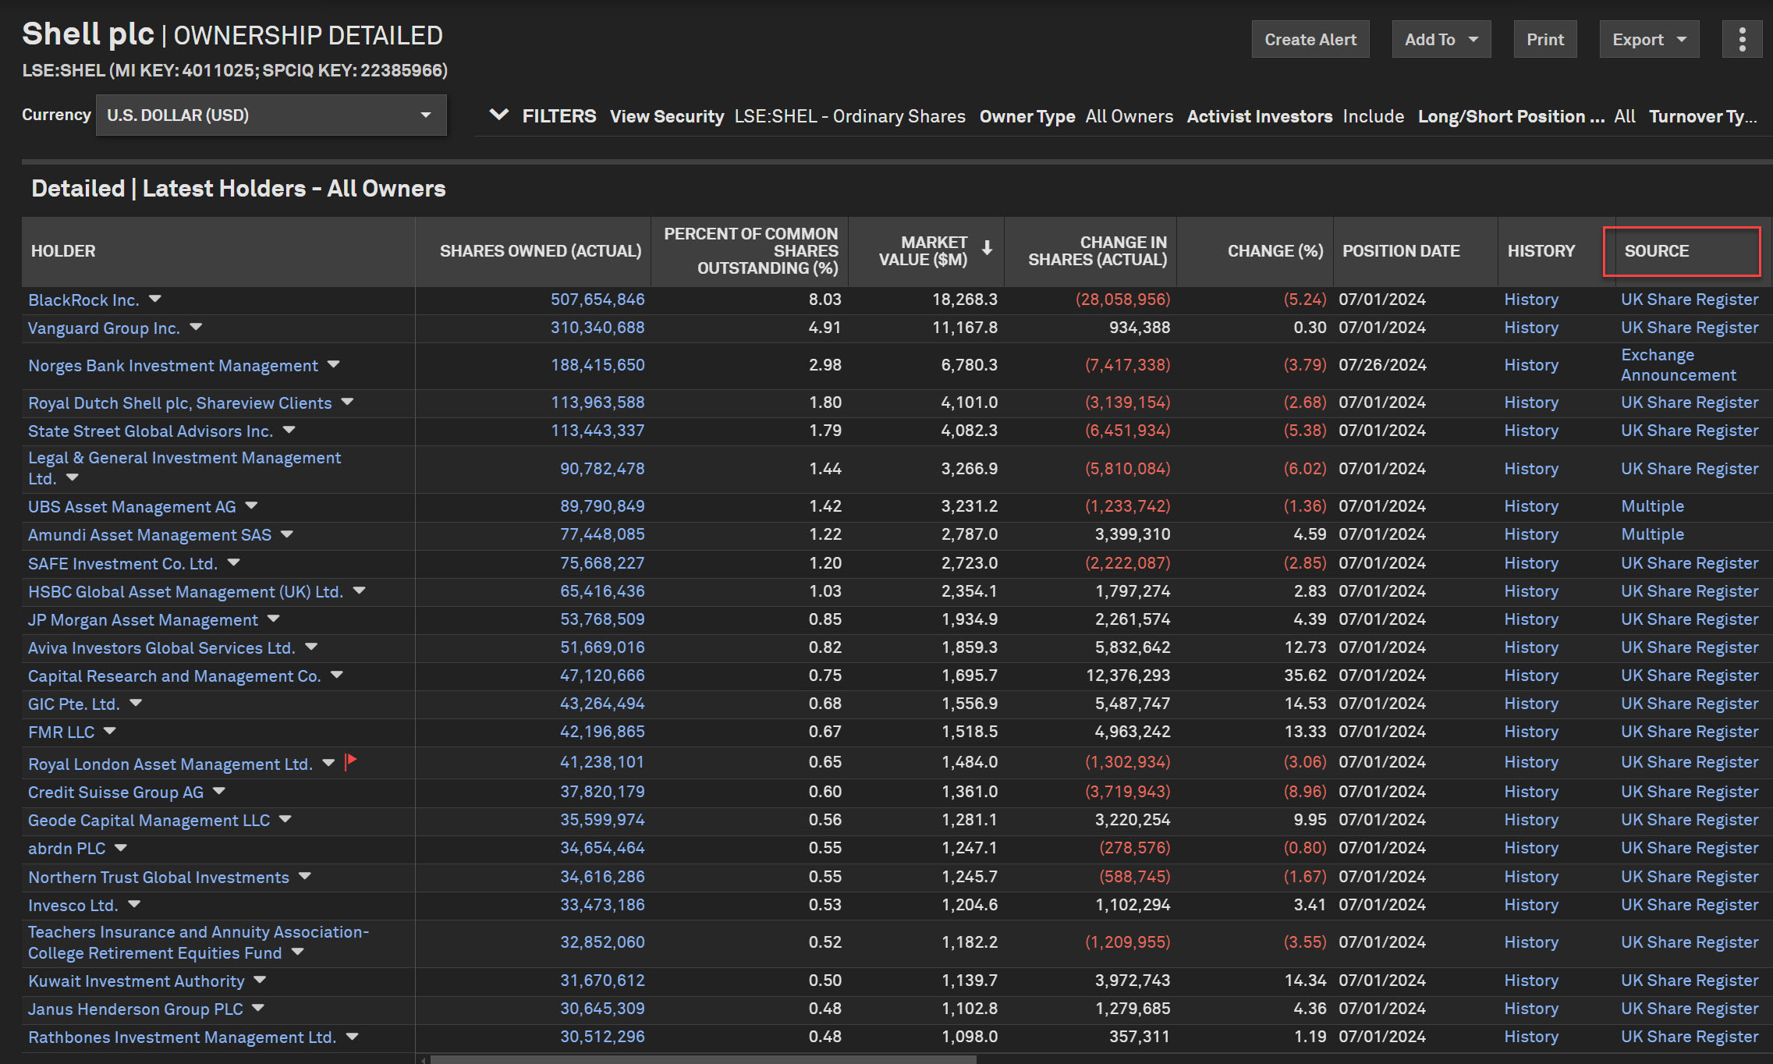Collapse the Filters chevron

point(498,115)
